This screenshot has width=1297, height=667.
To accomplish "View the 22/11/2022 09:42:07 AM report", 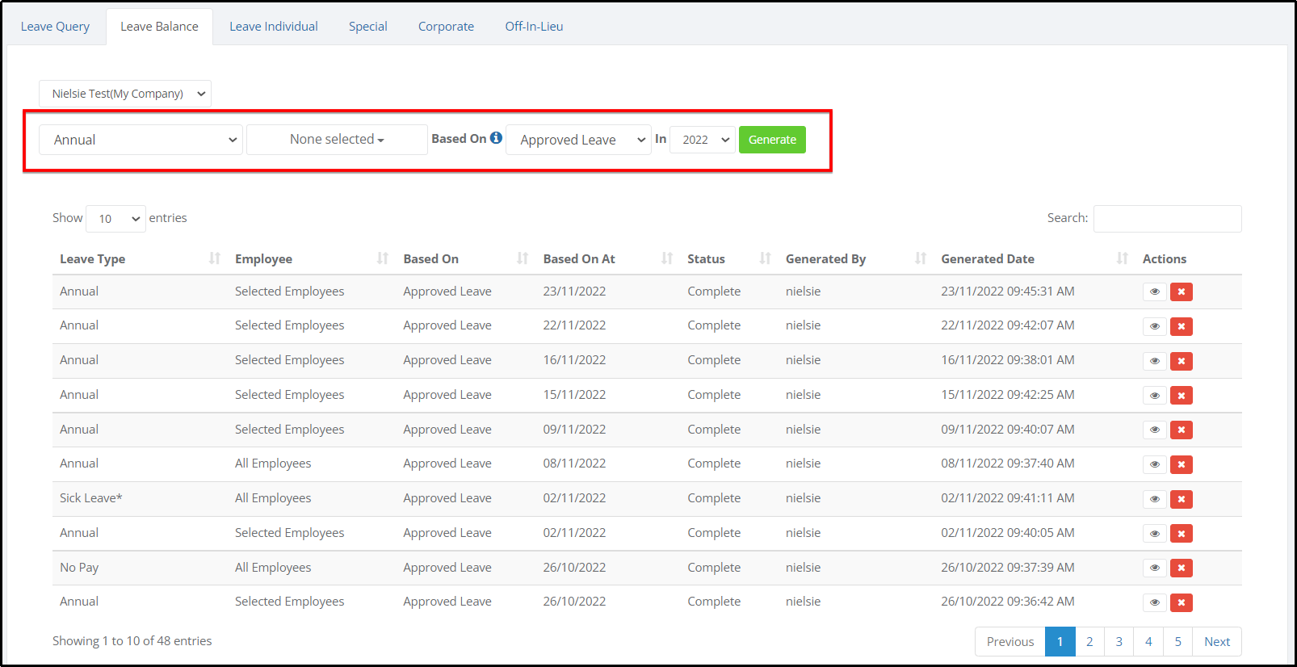I will pyautogui.click(x=1154, y=326).
